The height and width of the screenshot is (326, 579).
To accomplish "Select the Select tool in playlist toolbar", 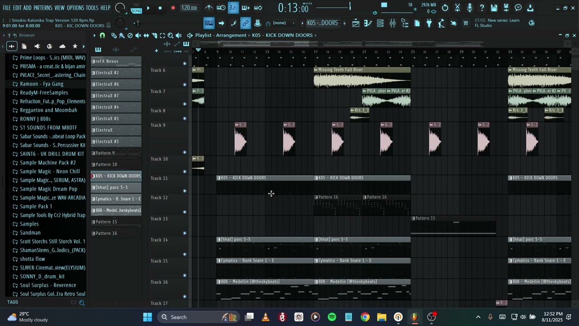I will (x=162, y=35).
